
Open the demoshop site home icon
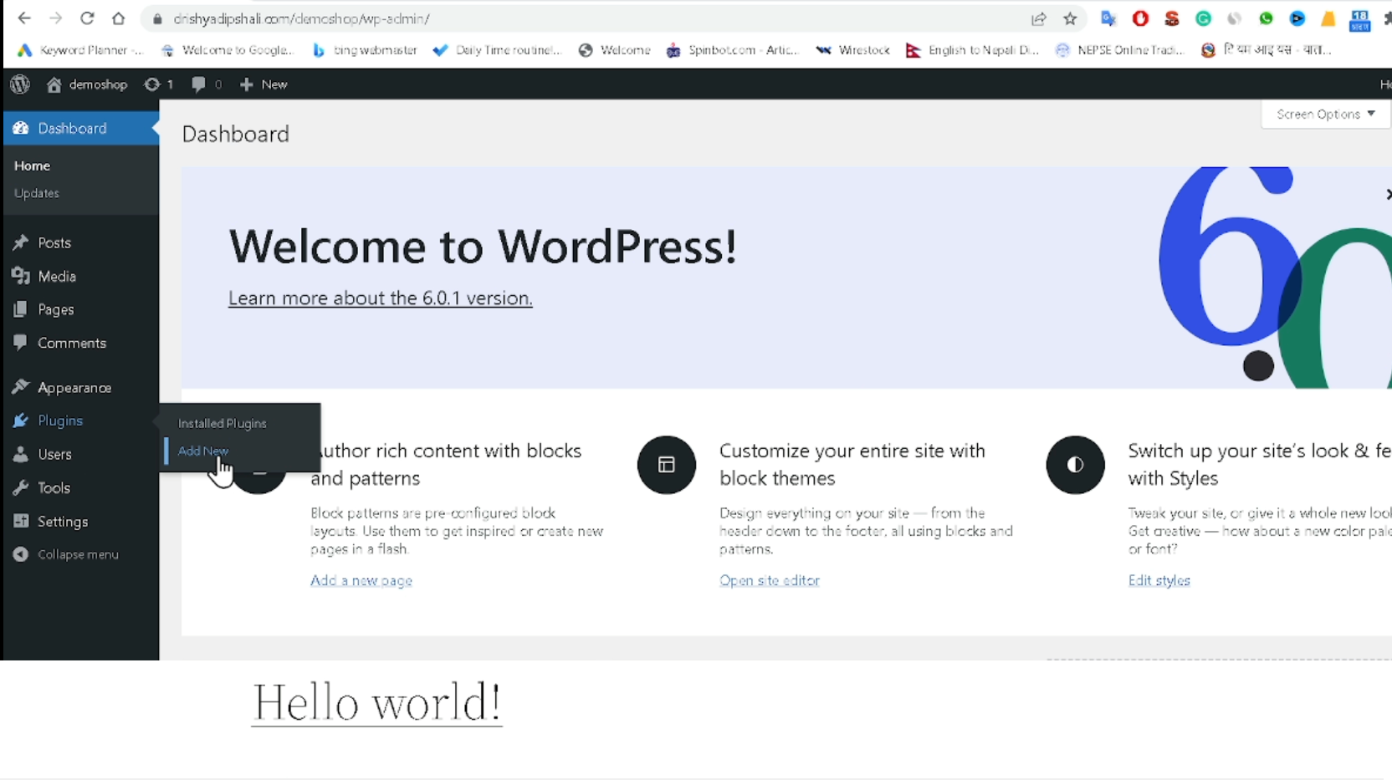[x=54, y=84]
